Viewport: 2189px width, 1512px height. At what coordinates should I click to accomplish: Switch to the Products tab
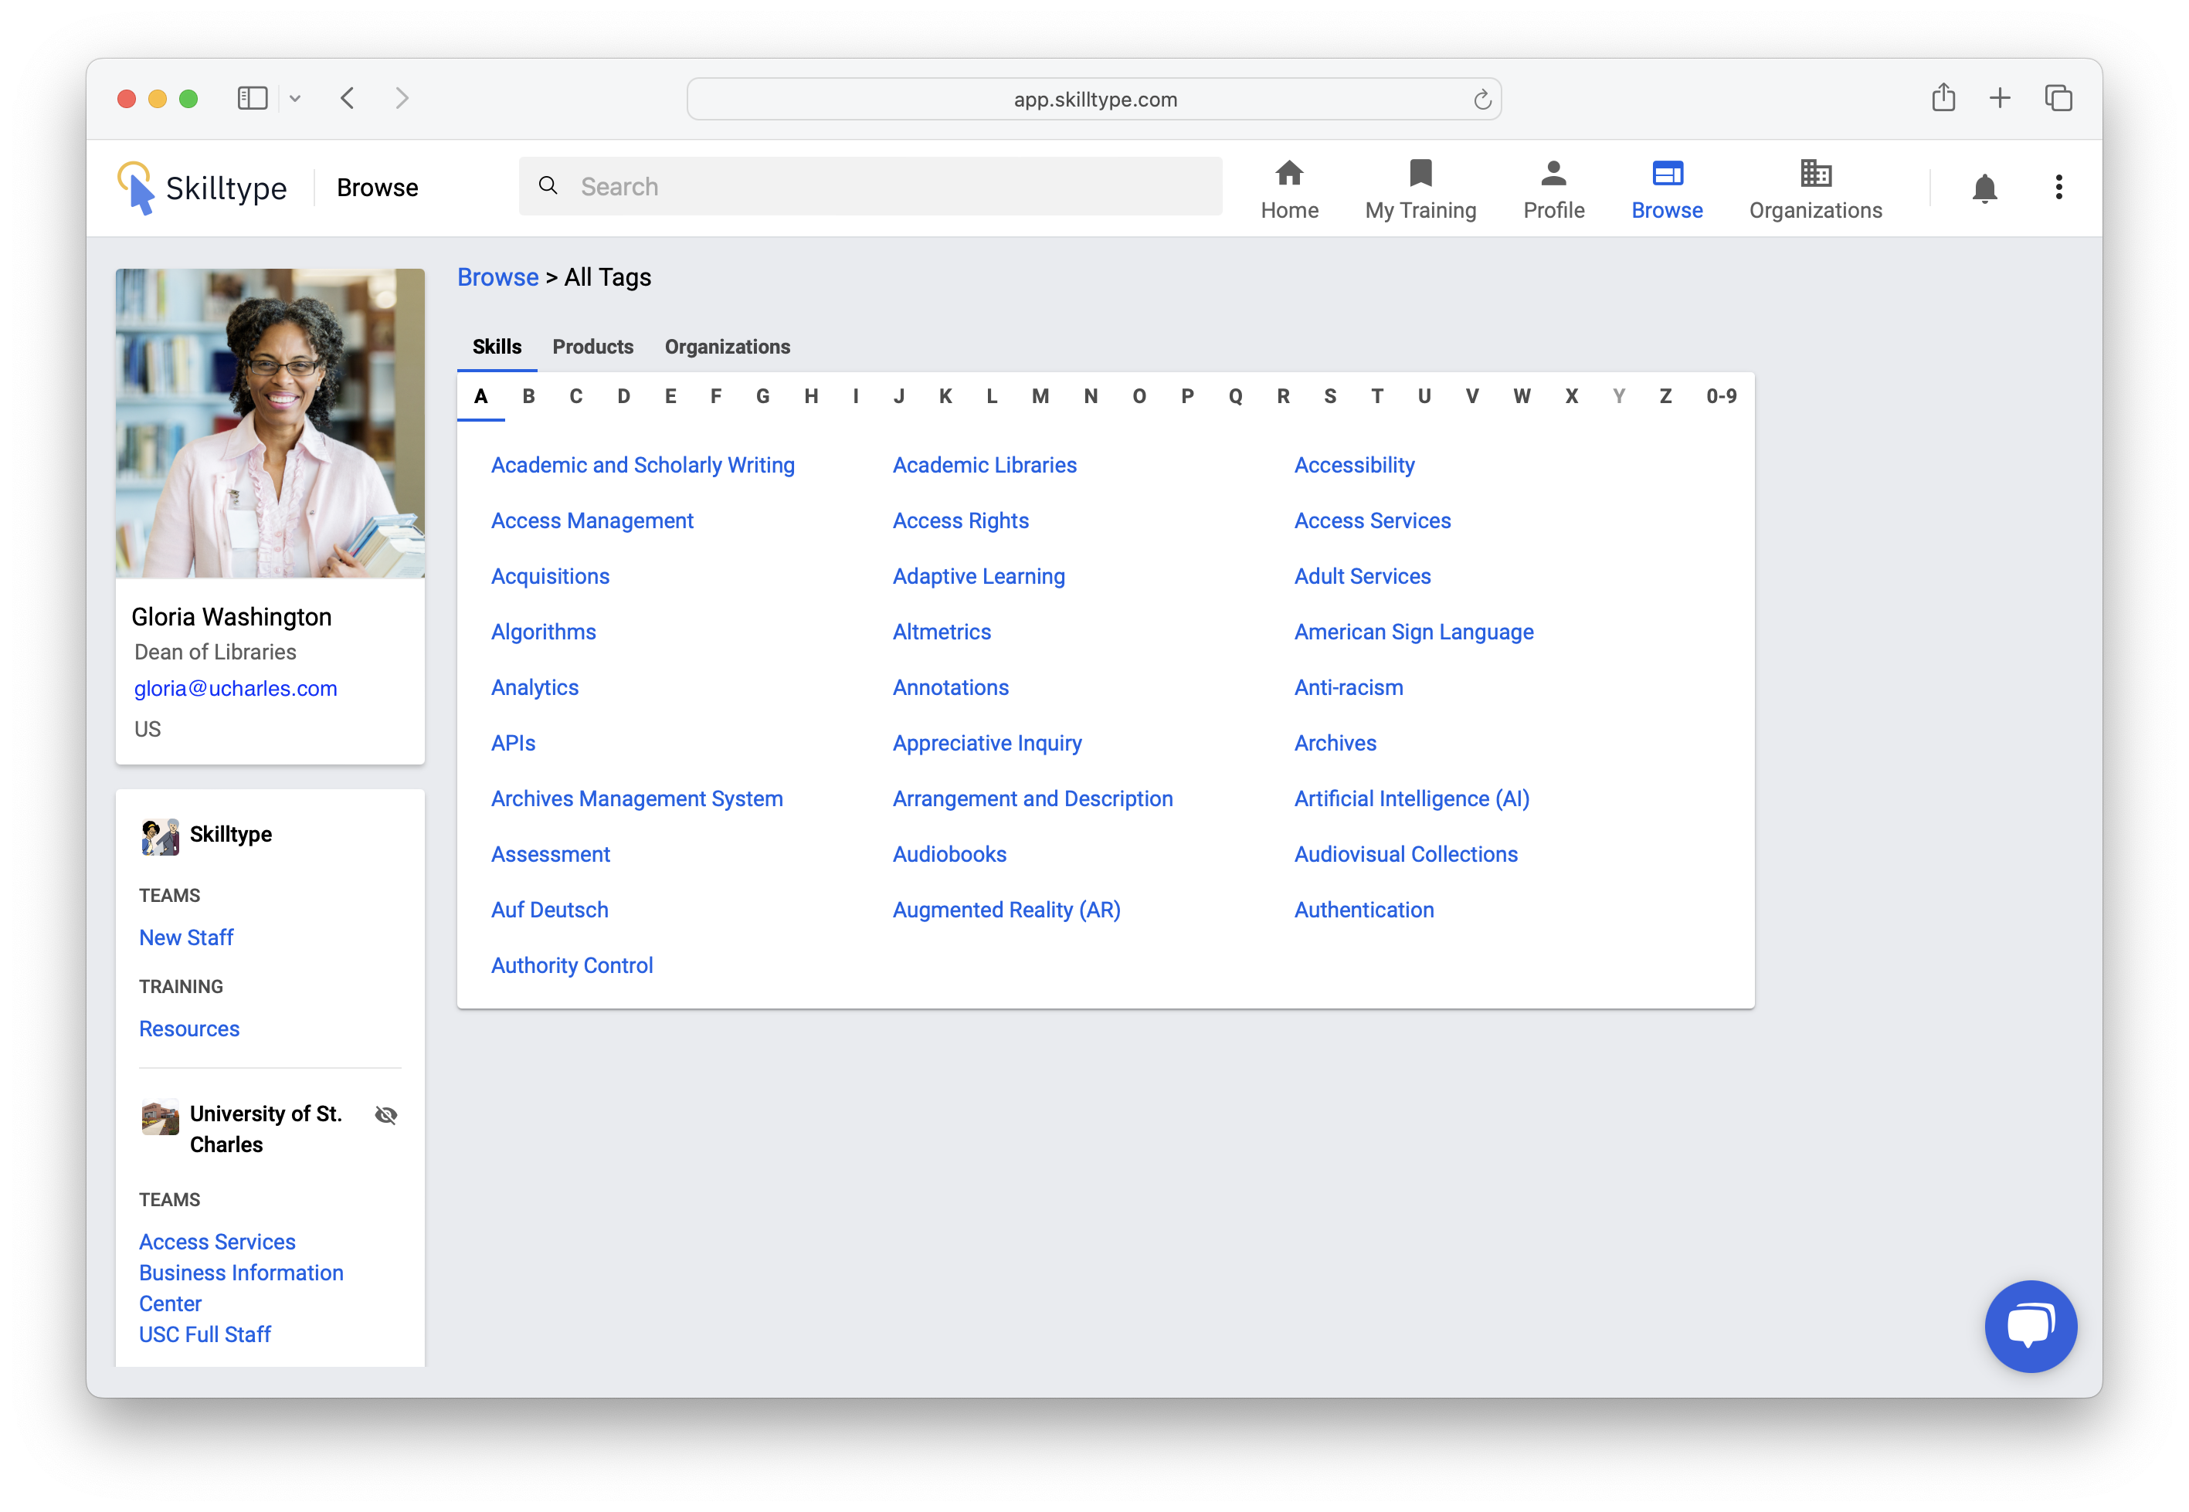pos(592,347)
